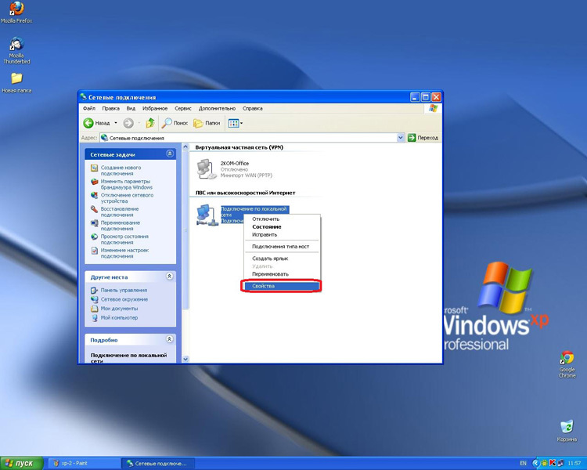Click the Поиск search toolbar button
Screen dimensions: 587x470
click(175, 123)
